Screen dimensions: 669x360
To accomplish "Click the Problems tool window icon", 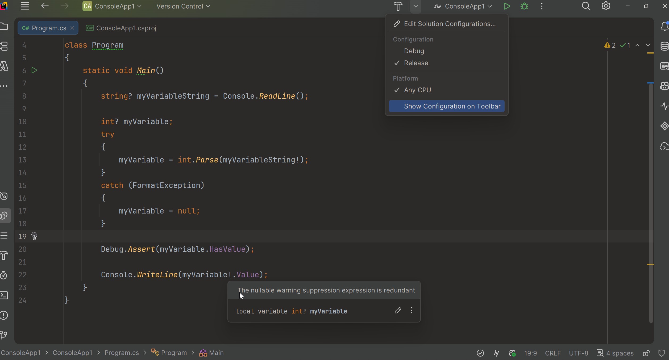I will tap(4, 315).
